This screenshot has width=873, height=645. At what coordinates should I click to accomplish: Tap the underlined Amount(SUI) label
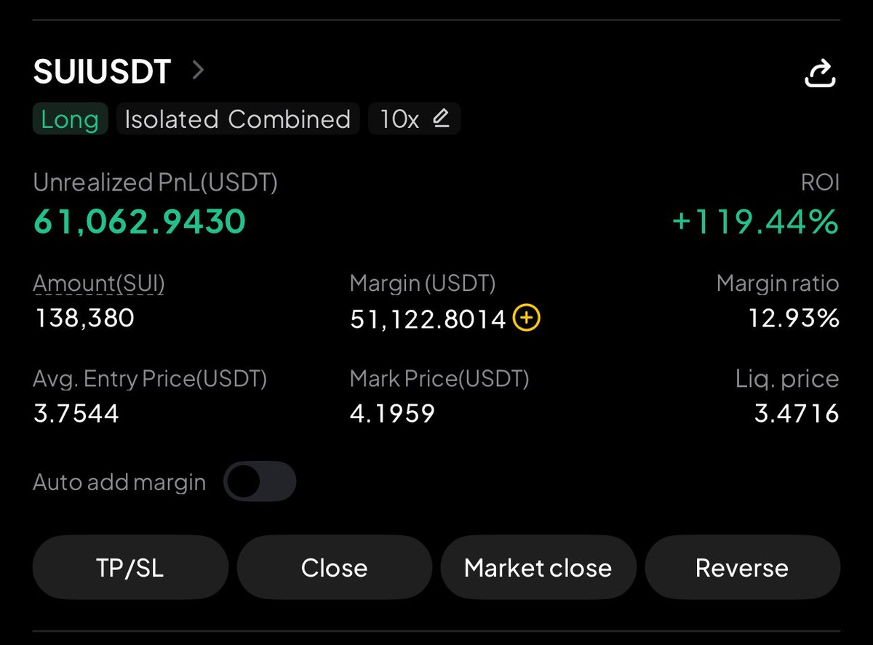coord(99,284)
